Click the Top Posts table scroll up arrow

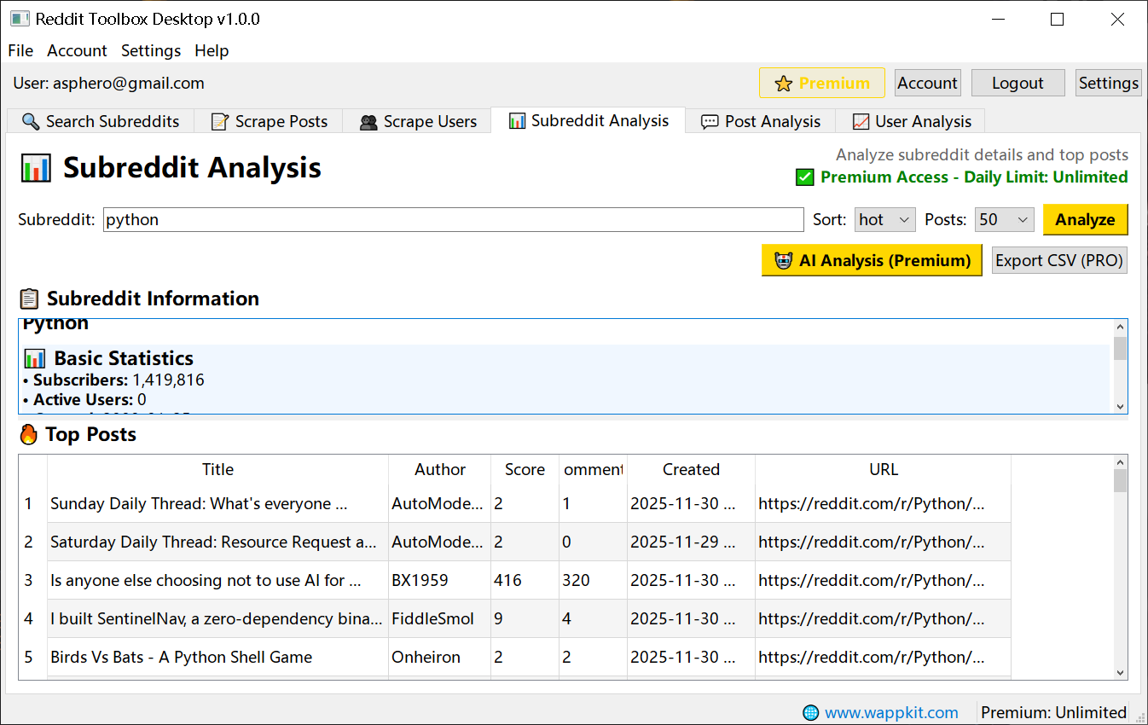[x=1120, y=462]
